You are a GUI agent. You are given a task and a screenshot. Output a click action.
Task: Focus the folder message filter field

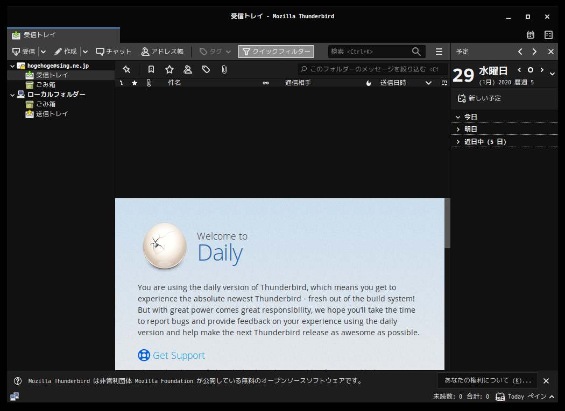(372, 69)
